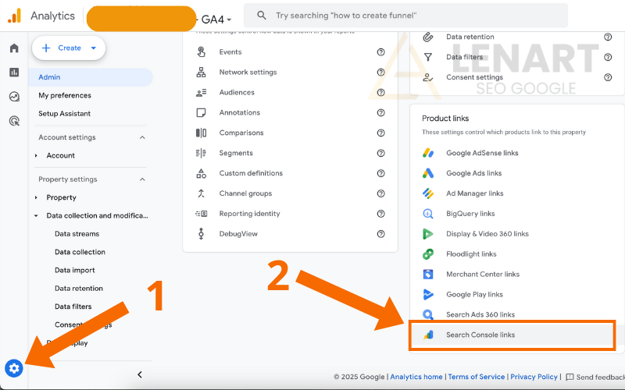
Task: Select Data filters in sidebar
Action: pos(73,307)
